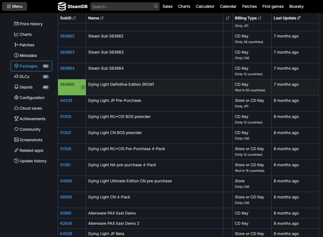This screenshot has height=237, width=323.
Task: Select text 'Dying Light JP Pre-Purchase'
Action: click(x=114, y=100)
